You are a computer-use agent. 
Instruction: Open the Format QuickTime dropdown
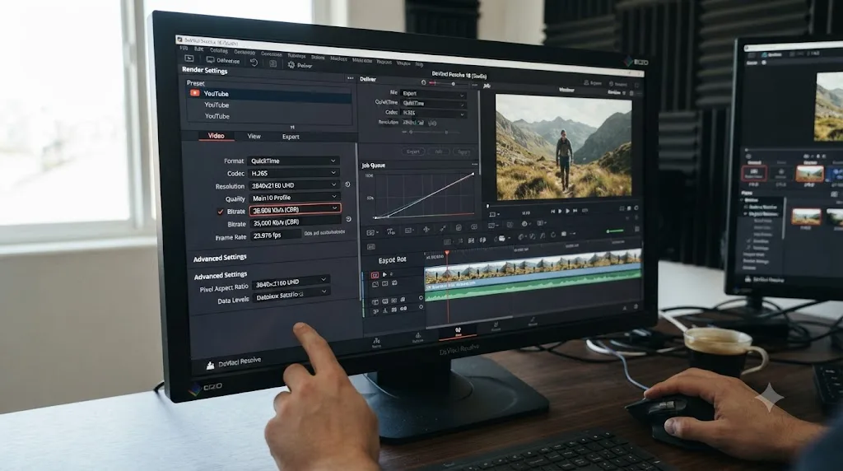pyautogui.click(x=294, y=161)
